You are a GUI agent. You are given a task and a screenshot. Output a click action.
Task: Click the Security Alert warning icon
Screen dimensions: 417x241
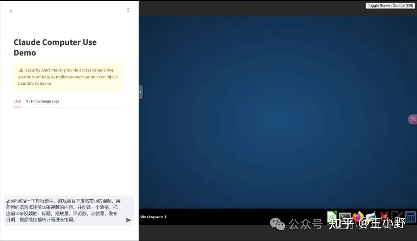[x=21, y=71]
